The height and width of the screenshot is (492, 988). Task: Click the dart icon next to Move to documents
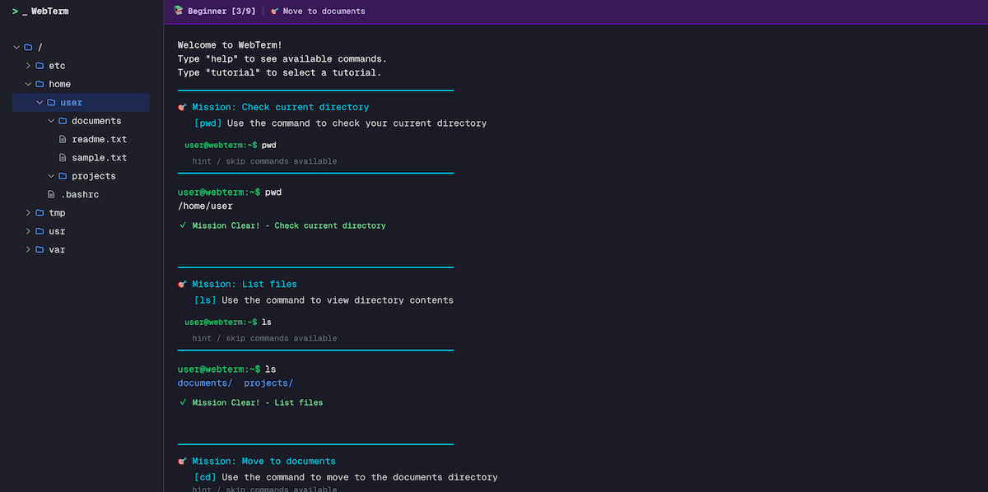click(x=274, y=11)
